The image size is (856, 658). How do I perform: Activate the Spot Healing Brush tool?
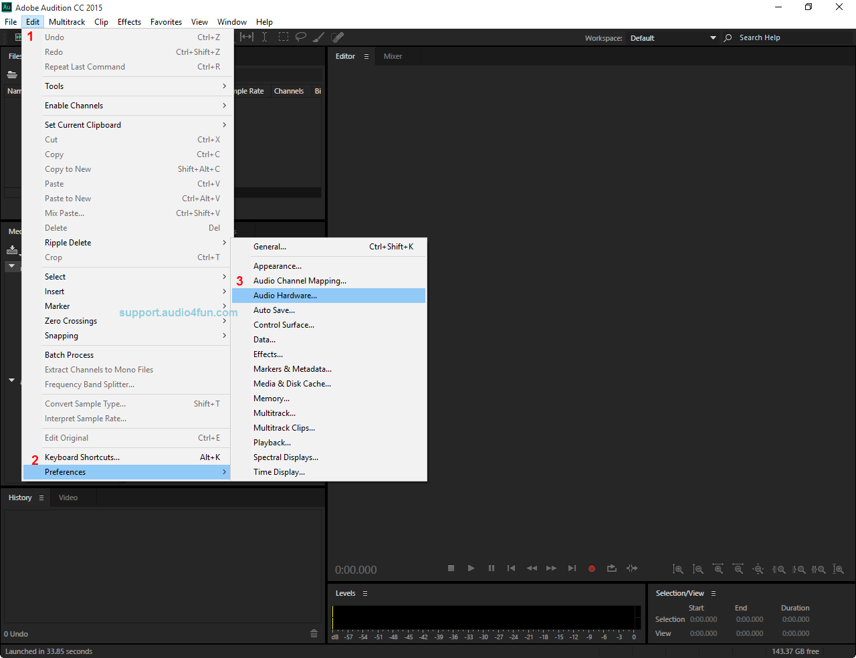pos(338,37)
